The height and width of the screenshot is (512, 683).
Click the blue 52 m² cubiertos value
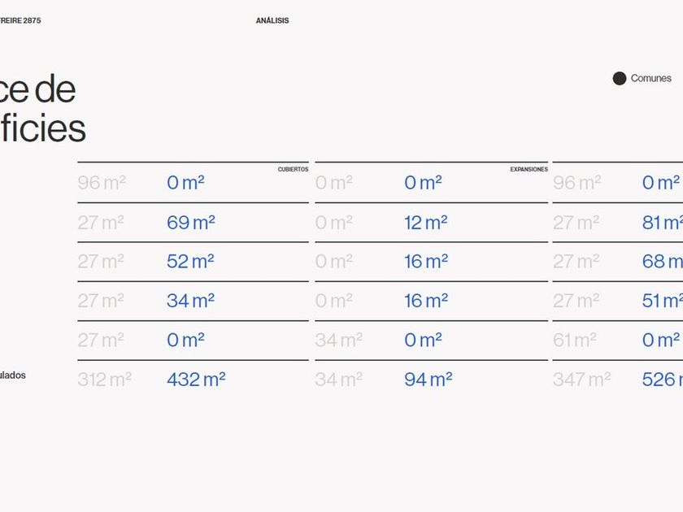pyautogui.click(x=190, y=262)
